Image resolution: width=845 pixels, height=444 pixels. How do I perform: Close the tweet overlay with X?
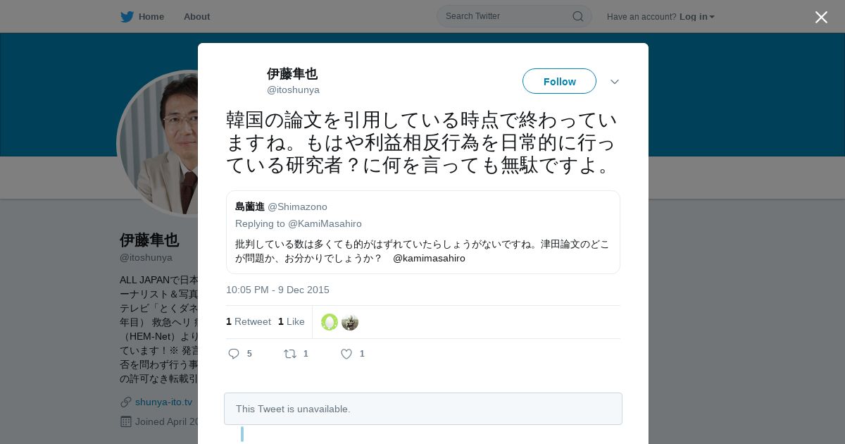[x=821, y=17]
